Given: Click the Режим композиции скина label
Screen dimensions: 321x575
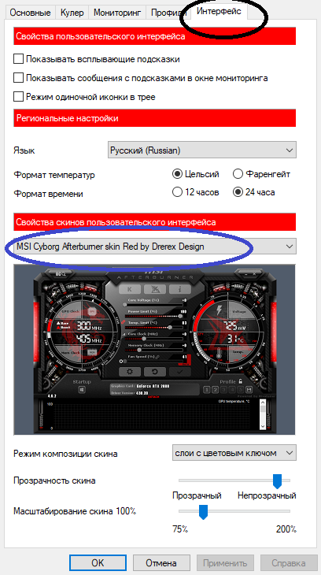Looking at the screenshot, I should 65,454.
